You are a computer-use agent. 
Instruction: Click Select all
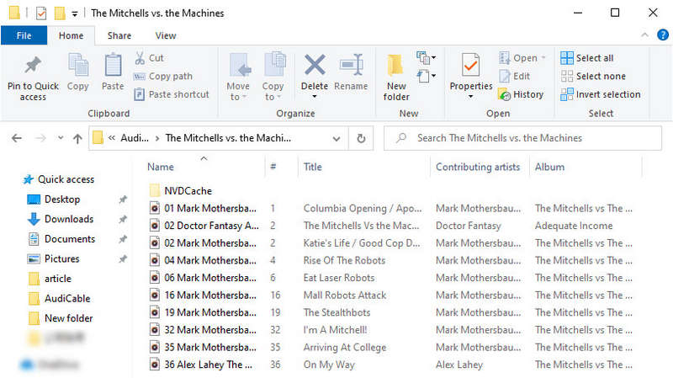coord(586,58)
